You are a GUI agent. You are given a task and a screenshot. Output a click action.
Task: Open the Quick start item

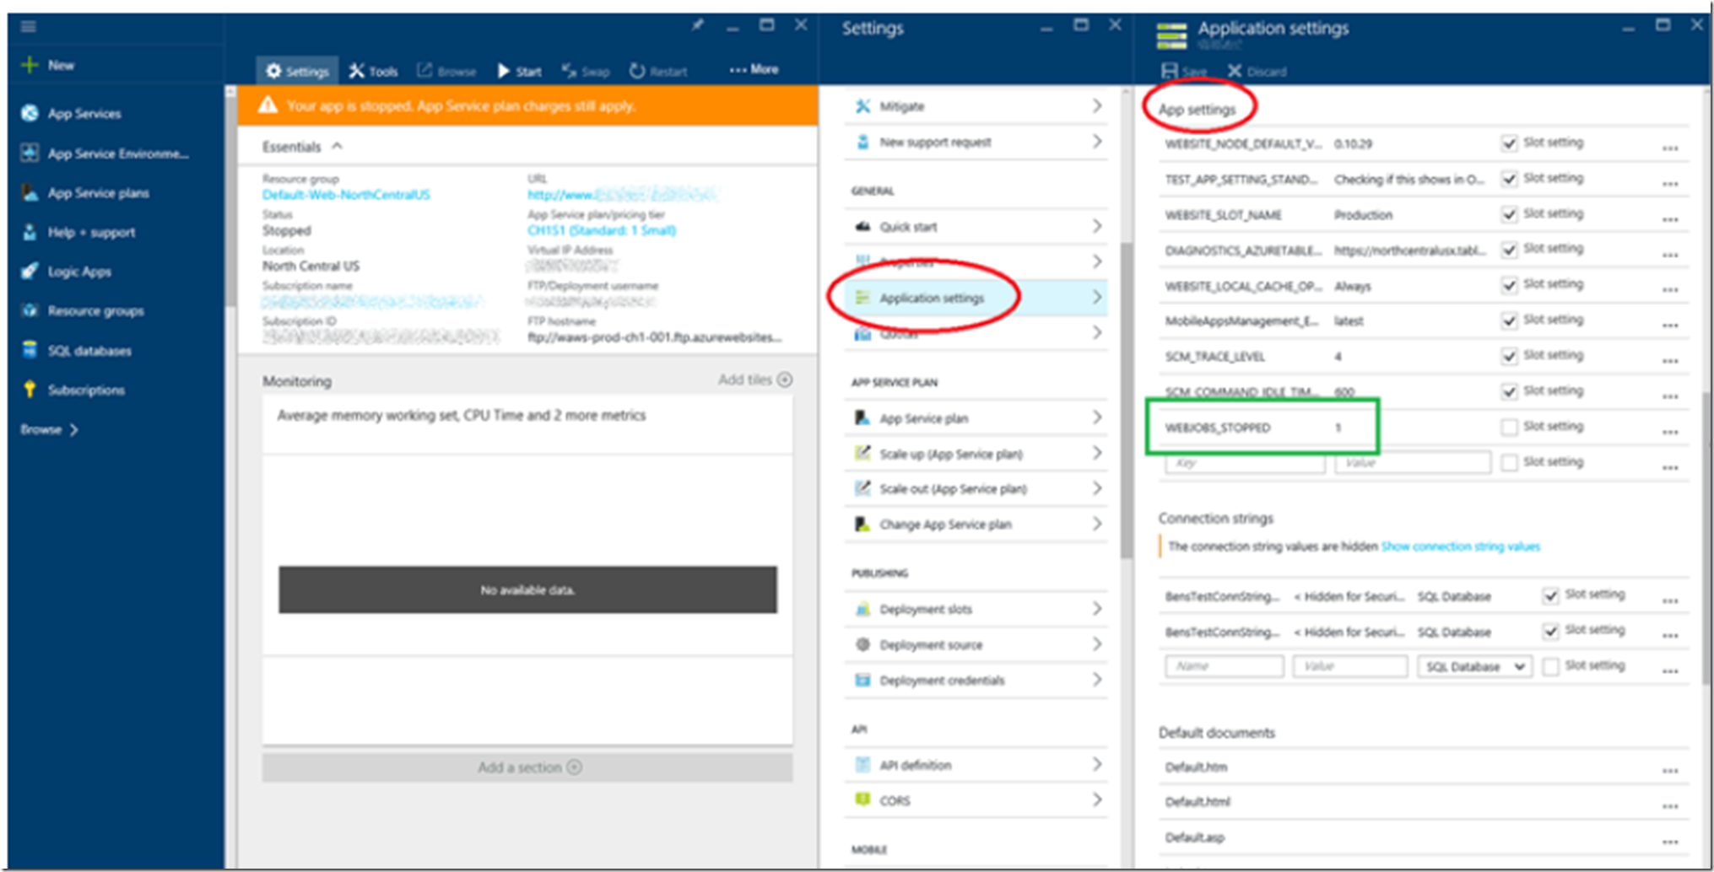(977, 227)
